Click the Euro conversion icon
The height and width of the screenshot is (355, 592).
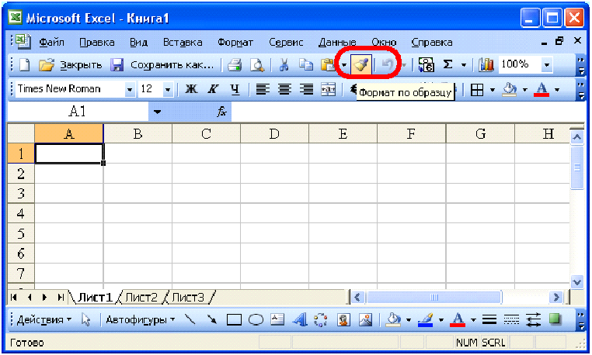(427, 65)
